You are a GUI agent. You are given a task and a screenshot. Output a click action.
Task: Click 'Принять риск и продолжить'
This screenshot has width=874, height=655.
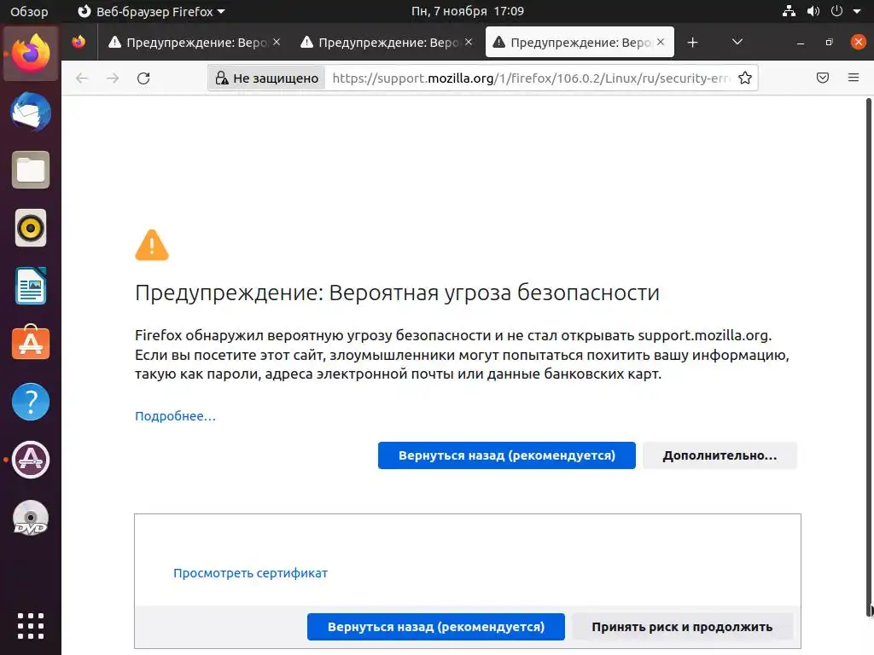click(682, 627)
